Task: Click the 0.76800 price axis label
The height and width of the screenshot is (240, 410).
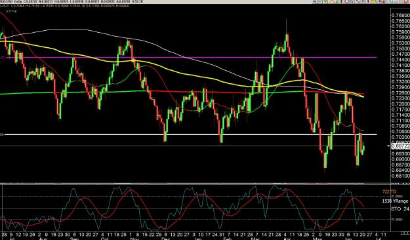Action: [400, 15]
